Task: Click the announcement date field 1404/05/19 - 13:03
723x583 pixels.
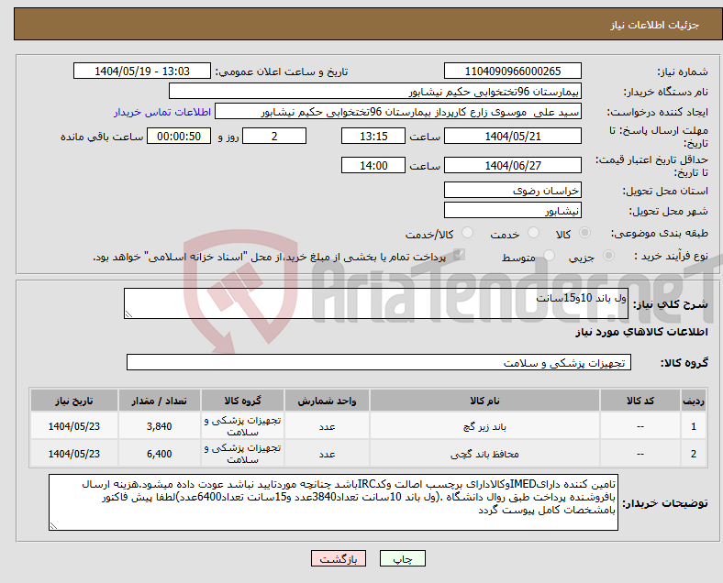Action: (142, 71)
